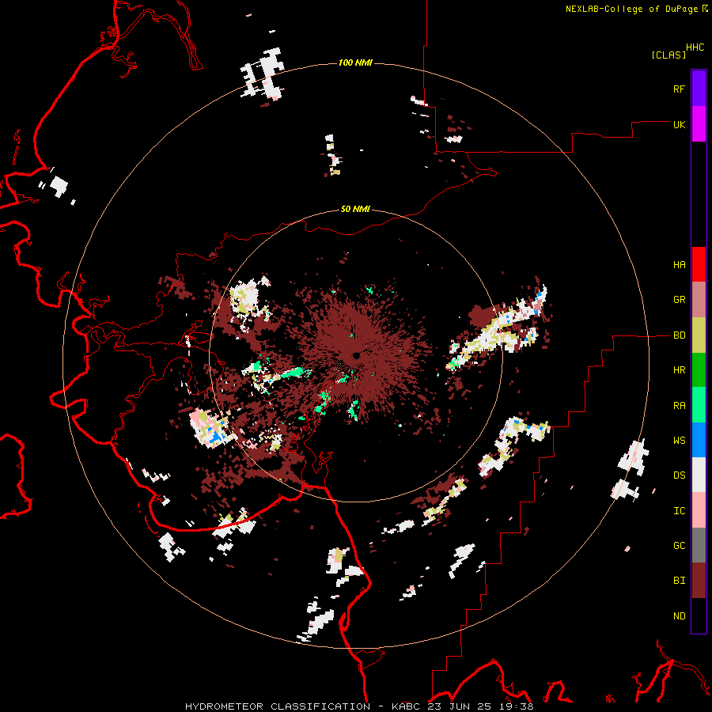The image size is (712, 712).
Task: Select the BD olive-yellow legend swatch
Action: coord(699,335)
